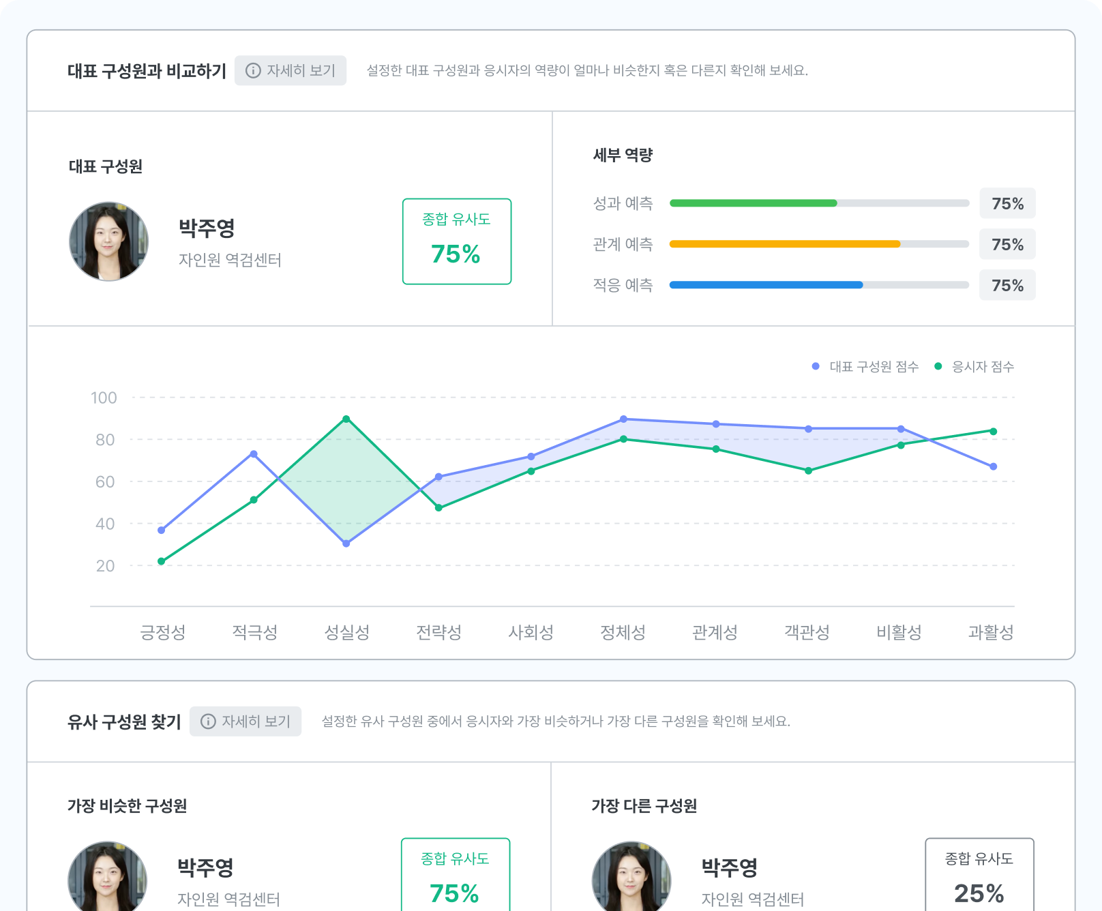
Task: Click 전략성 axis label
Action: point(438,632)
